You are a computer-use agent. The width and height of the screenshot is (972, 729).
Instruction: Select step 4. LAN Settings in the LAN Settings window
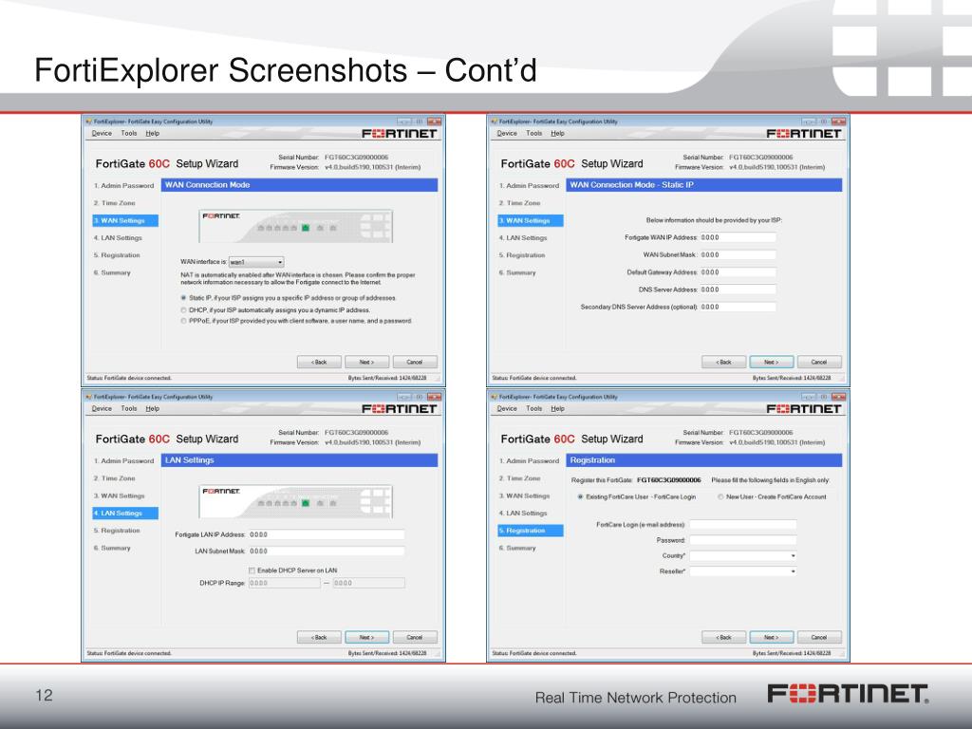[x=125, y=514]
